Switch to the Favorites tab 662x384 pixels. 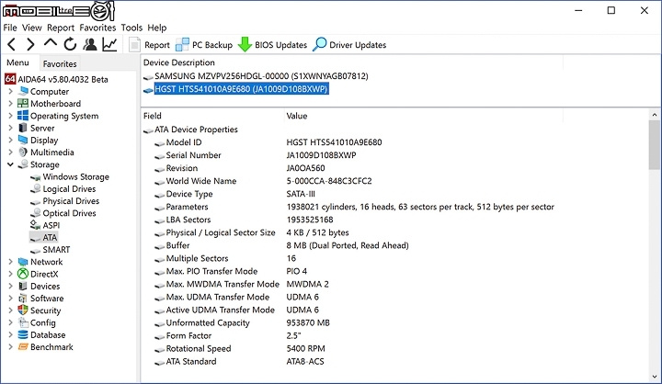point(60,63)
